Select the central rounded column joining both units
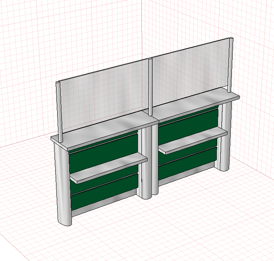Screen dimensions: 274x261 [x=147, y=162]
